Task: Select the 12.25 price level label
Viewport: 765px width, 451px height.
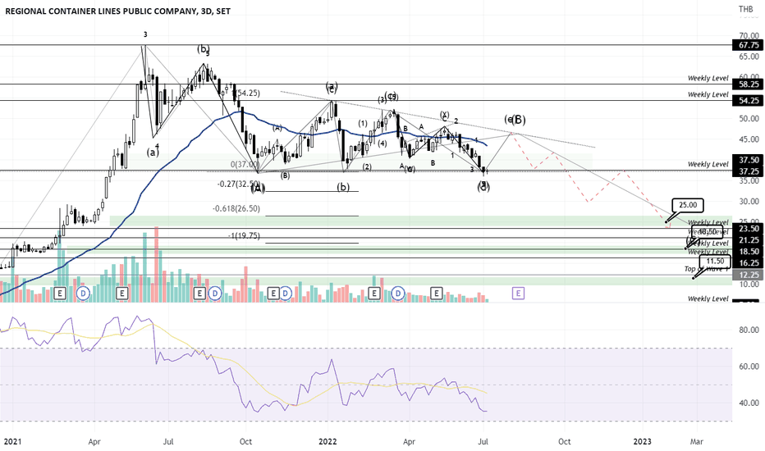Action: 749,275
